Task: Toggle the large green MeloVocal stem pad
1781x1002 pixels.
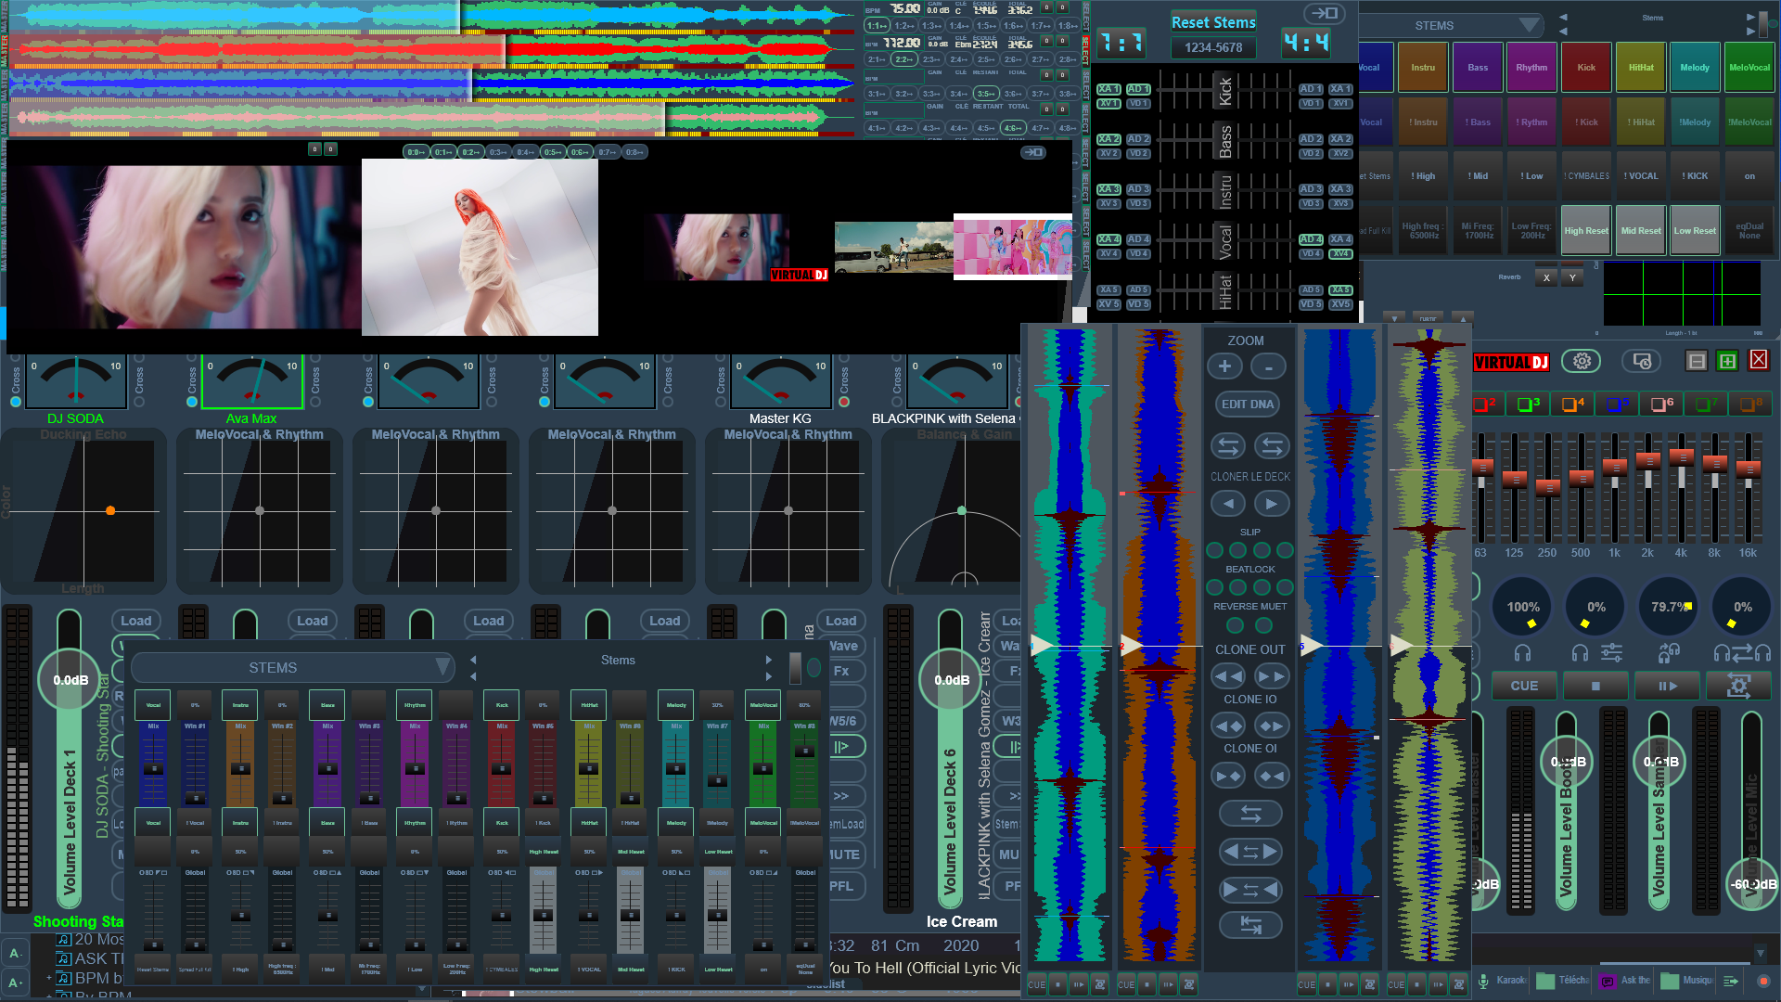Action: point(1749,68)
